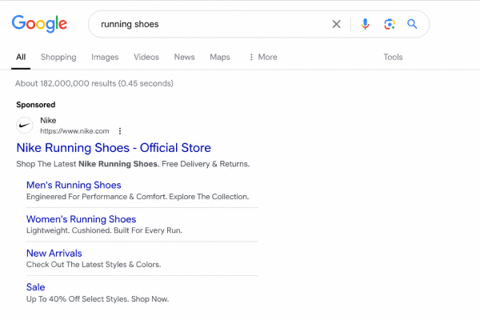
Task: Click the magnifying glass search button
Action: click(x=412, y=24)
